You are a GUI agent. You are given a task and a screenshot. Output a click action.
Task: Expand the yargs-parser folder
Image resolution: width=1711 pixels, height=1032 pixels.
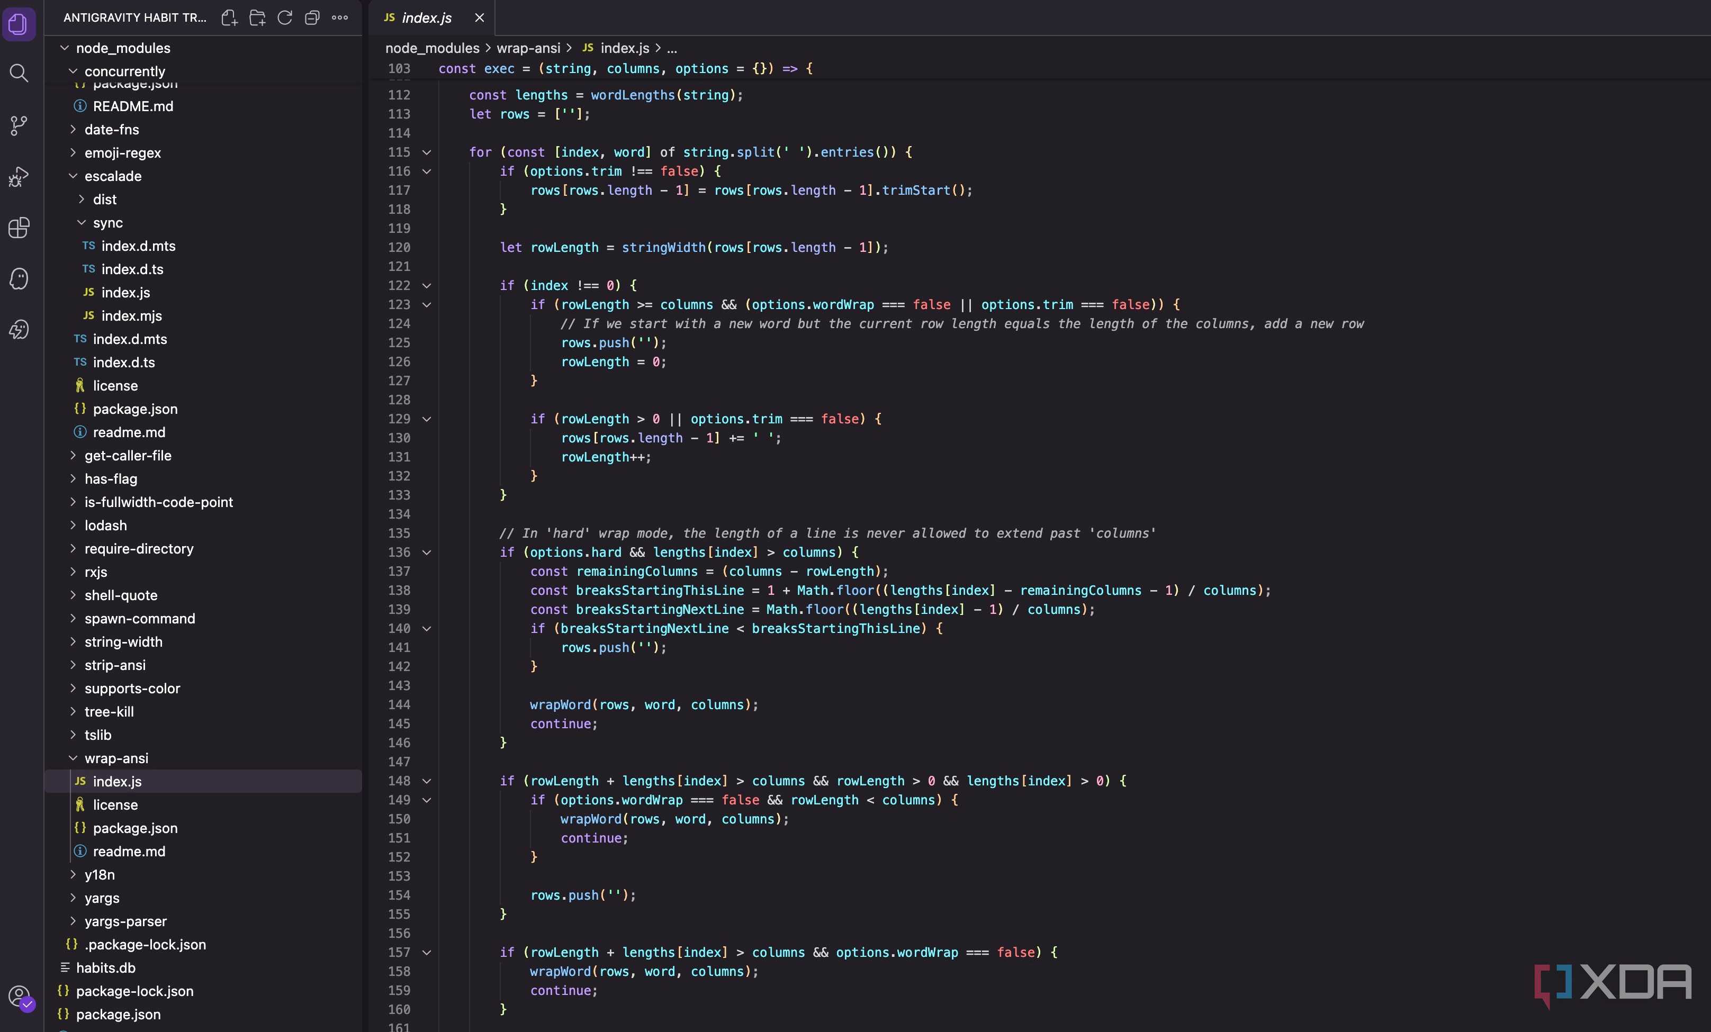pos(73,921)
